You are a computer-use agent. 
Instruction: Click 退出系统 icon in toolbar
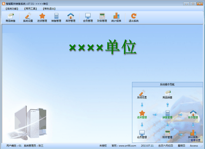pos(133,18)
